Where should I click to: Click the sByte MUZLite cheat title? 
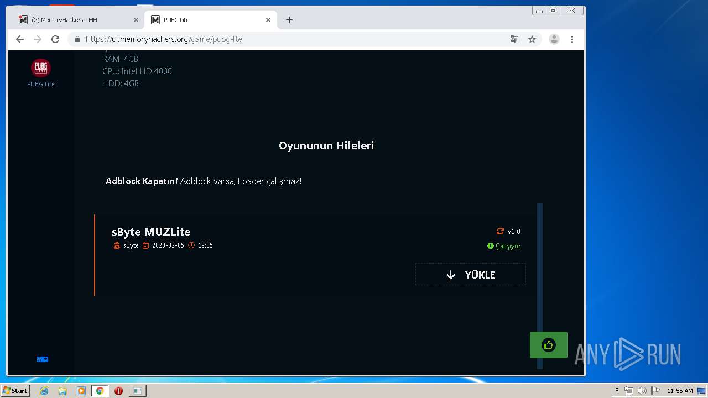pyautogui.click(x=151, y=232)
